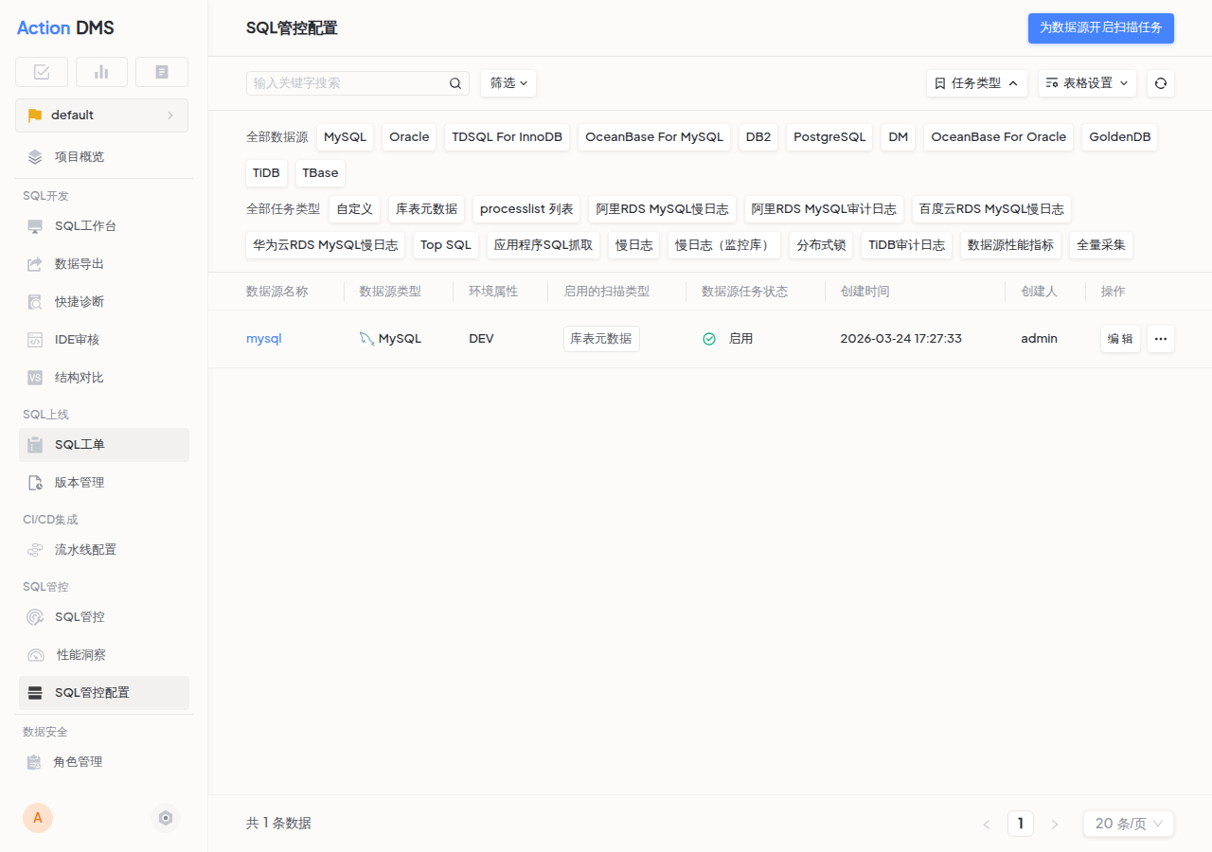
Task: Open the bar chart statistics icon
Action: (x=101, y=71)
